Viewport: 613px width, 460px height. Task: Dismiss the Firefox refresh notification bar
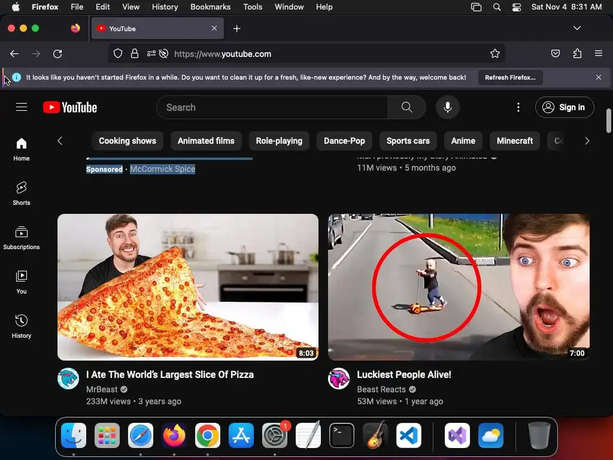click(x=599, y=77)
